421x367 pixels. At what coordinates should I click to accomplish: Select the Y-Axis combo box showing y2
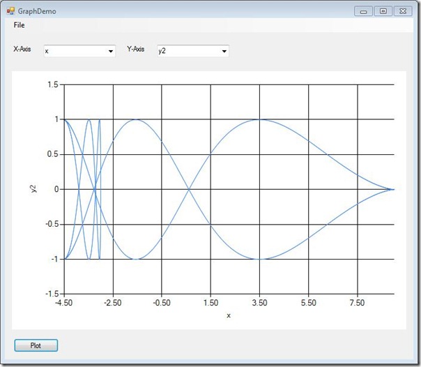(x=193, y=51)
